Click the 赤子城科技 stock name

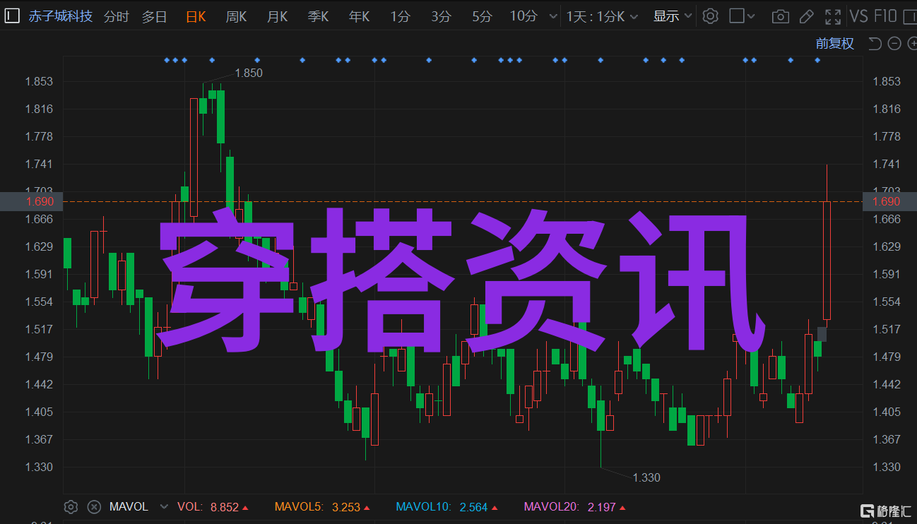(60, 16)
